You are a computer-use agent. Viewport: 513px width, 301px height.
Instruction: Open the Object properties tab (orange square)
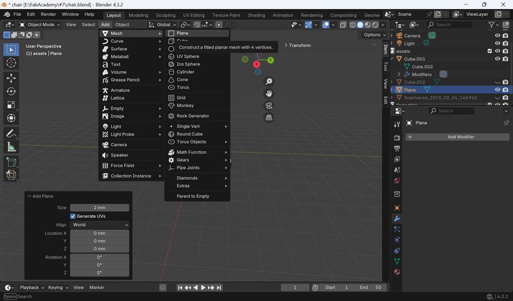pyautogui.click(x=397, y=208)
